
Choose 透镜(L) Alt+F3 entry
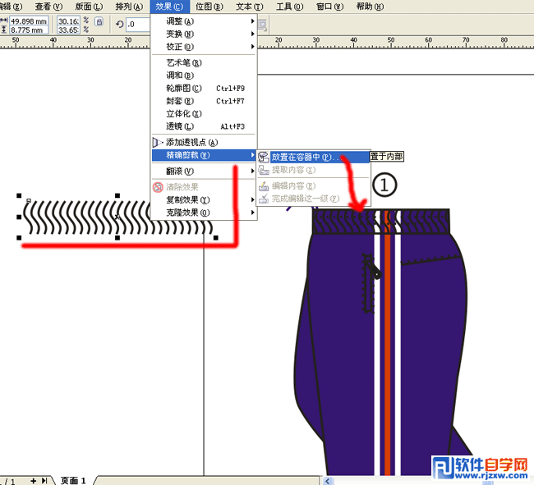point(204,126)
